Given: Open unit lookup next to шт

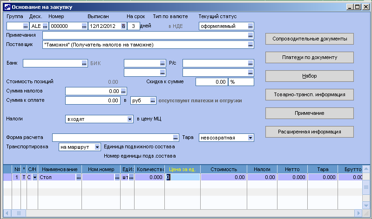Looking at the screenshot, I should pyautogui.click(x=131, y=177).
